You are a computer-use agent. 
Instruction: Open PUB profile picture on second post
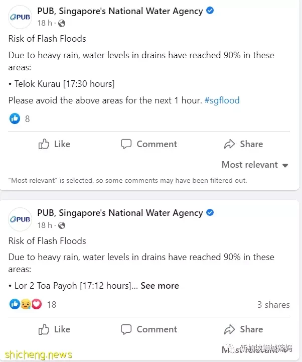20,219
